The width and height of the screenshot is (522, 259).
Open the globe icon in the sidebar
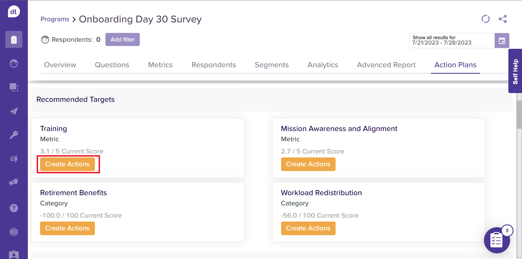pyautogui.click(x=14, y=232)
